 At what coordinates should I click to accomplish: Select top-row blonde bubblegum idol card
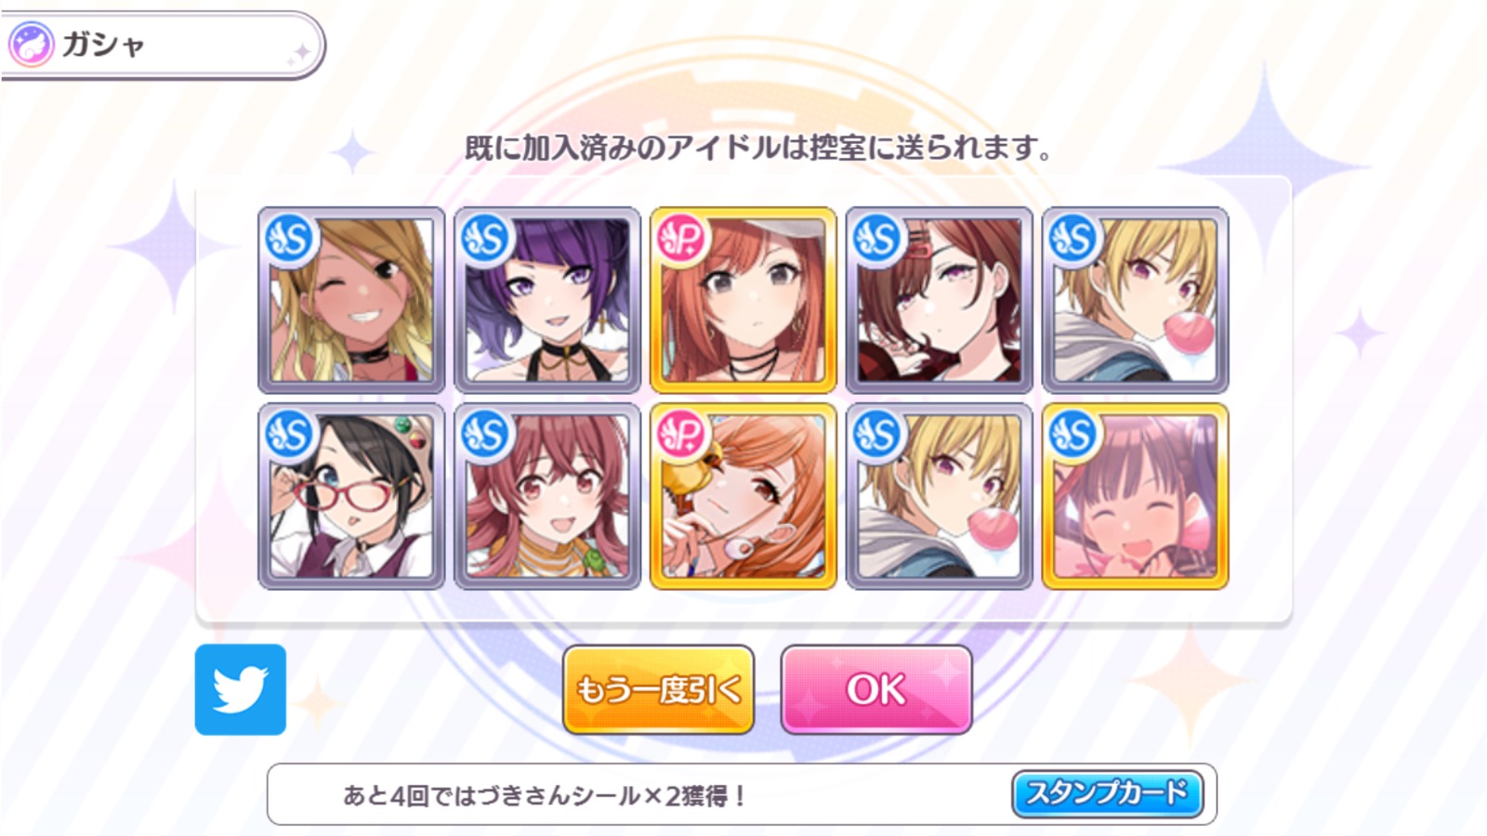coord(1136,300)
